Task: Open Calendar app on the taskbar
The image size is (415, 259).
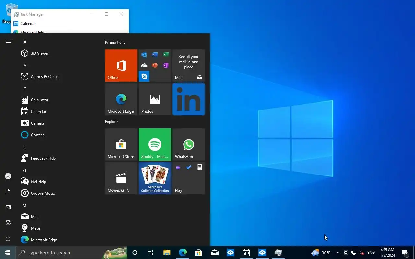Action: pyautogui.click(x=246, y=253)
